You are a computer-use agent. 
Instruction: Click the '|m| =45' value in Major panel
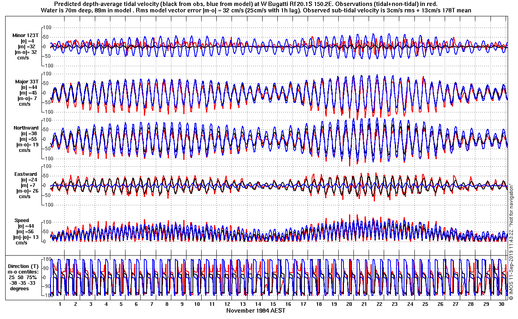point(29,93)
